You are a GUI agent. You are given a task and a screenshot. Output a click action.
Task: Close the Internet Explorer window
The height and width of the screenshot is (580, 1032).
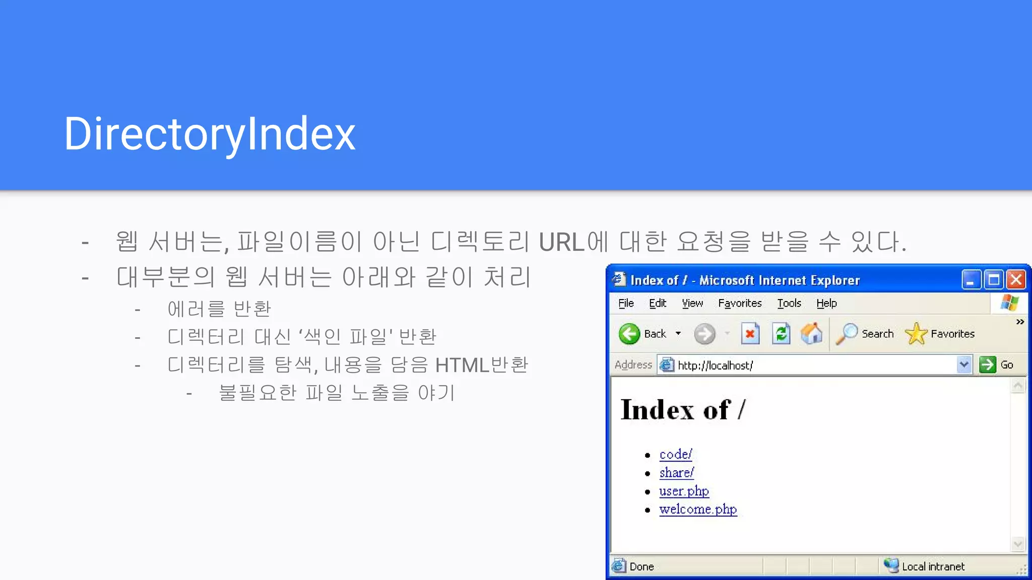pyautogui.click(x=1016, y=279)
